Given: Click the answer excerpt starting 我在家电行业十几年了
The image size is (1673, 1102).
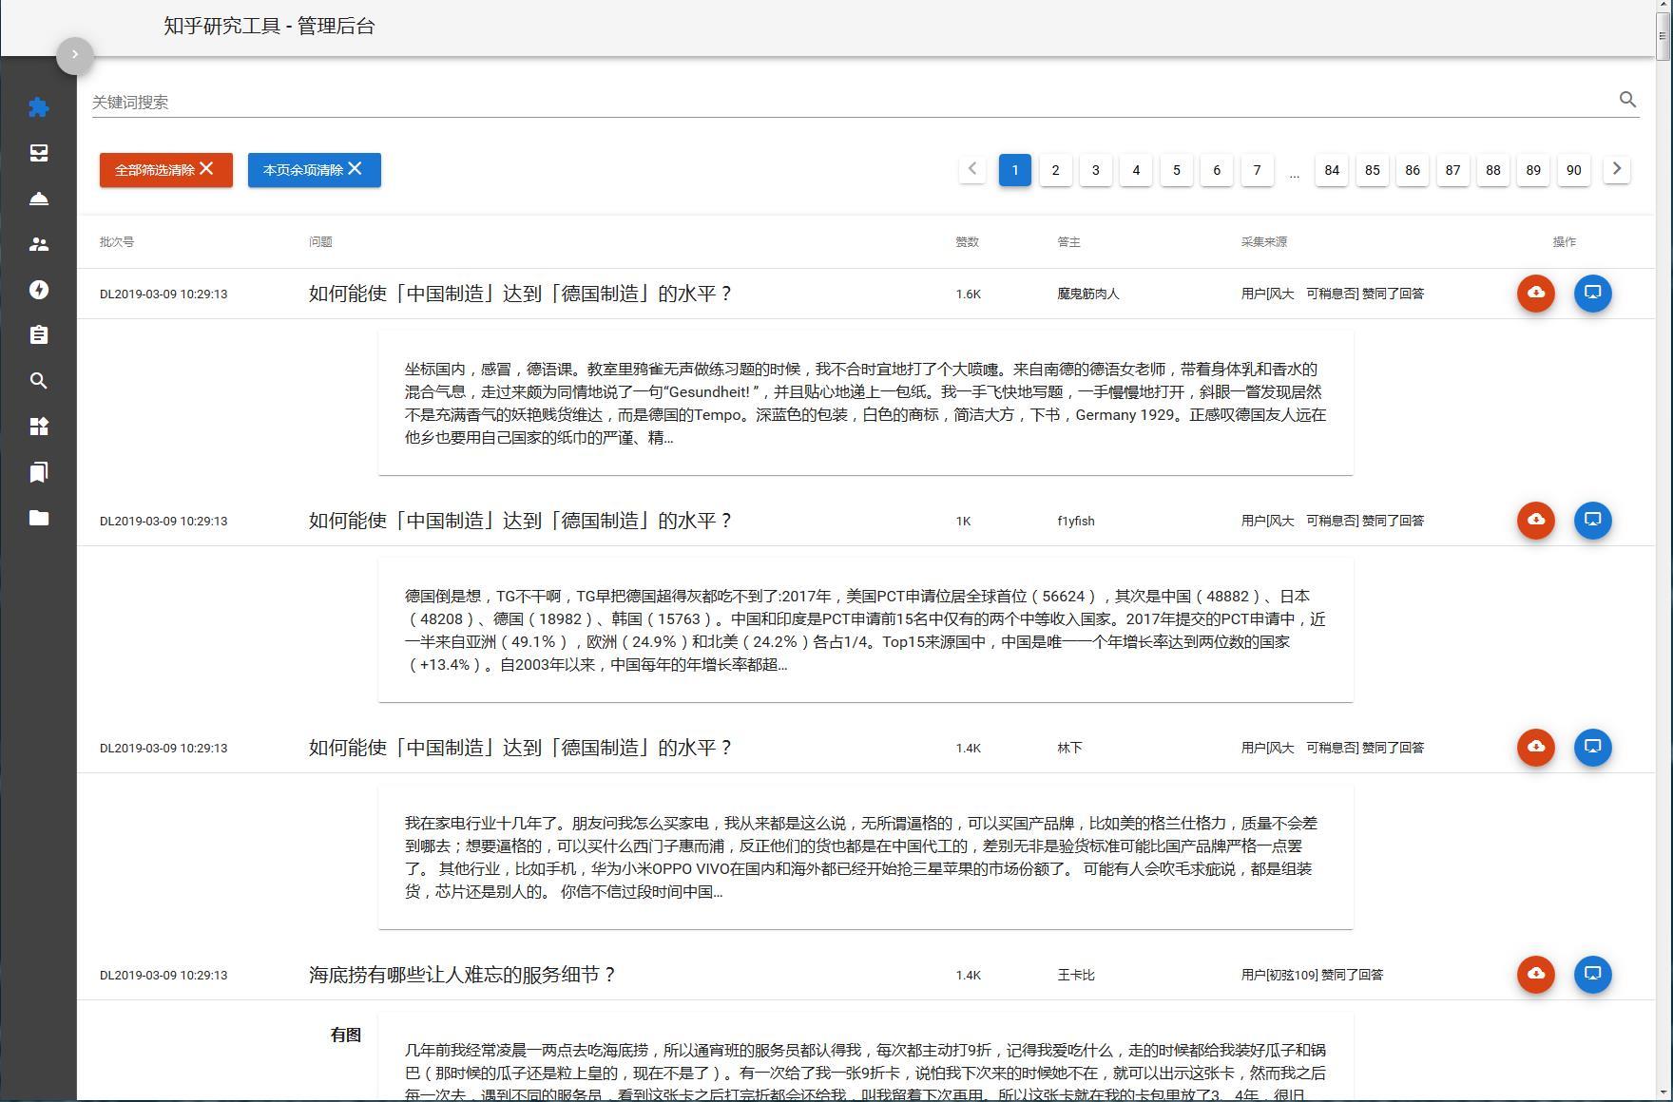Looking at the screenshot, I should 865,857.
